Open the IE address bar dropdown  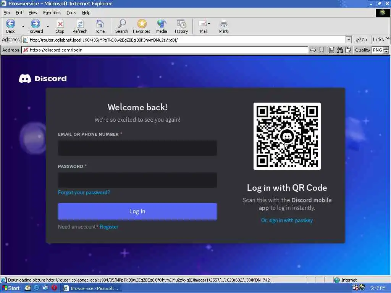point(349,40)
